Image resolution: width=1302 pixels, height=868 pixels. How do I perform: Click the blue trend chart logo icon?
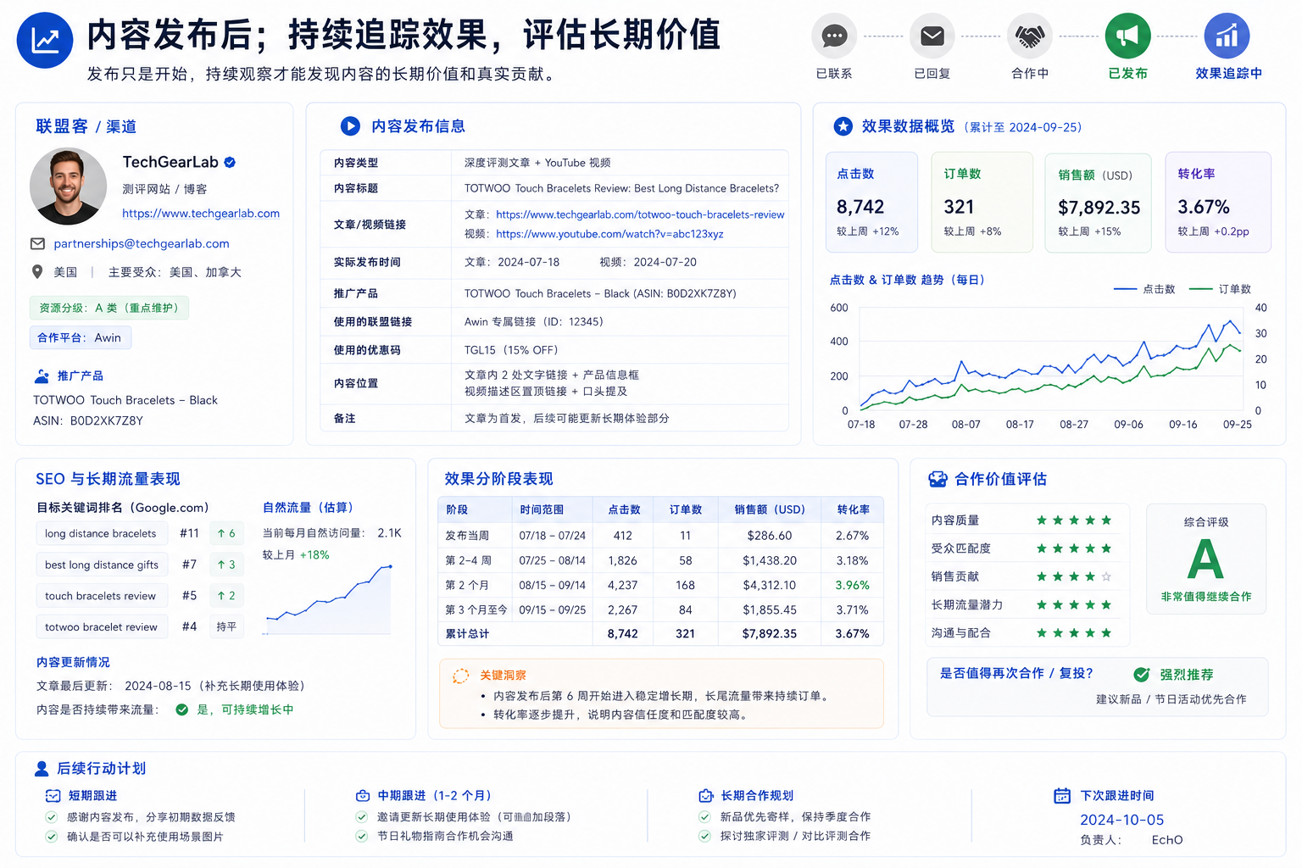(45, 40)
